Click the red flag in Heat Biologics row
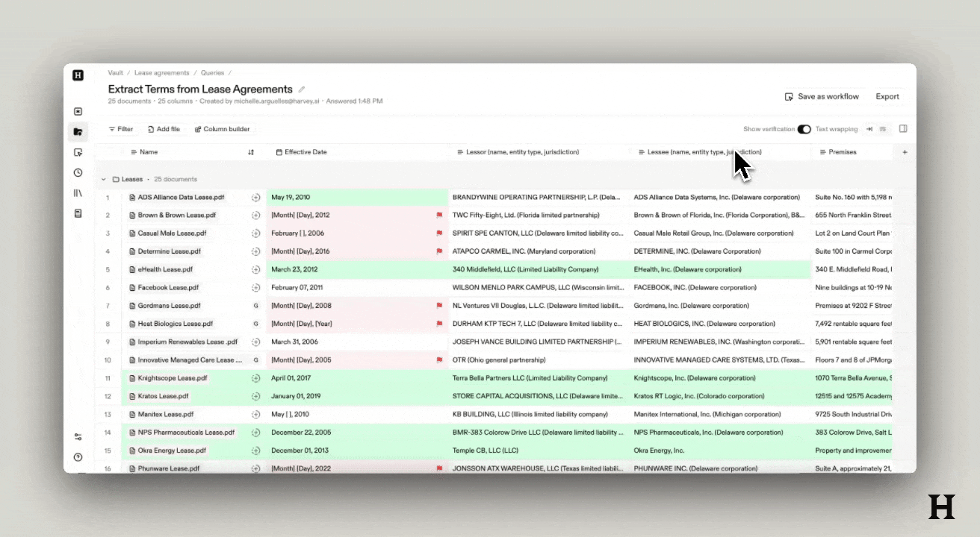 440,324
